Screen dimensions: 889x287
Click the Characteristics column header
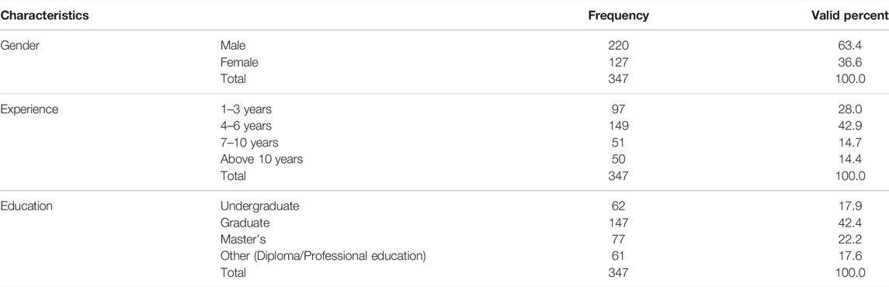[45, 16]
